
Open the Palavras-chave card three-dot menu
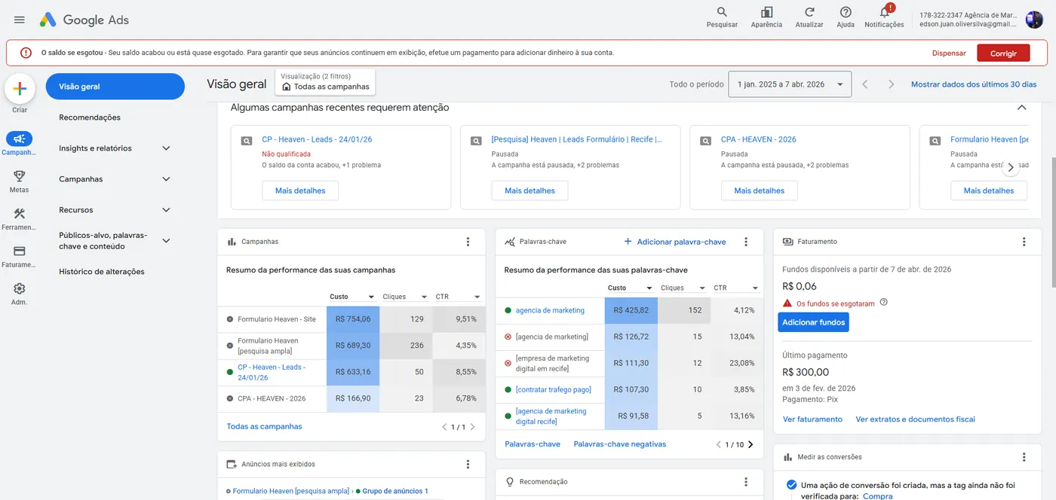[x=746, y=242]
